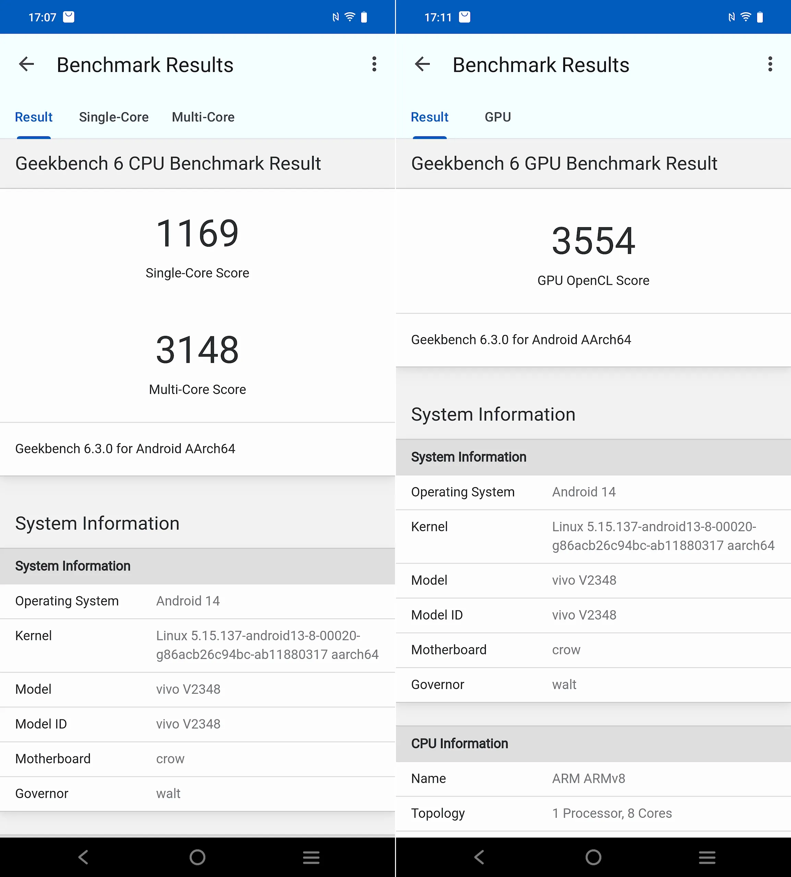This screenshot has width=791, height=877.
Task: Tap the 1169 Single-Core Score value
Action: point(197,233)
